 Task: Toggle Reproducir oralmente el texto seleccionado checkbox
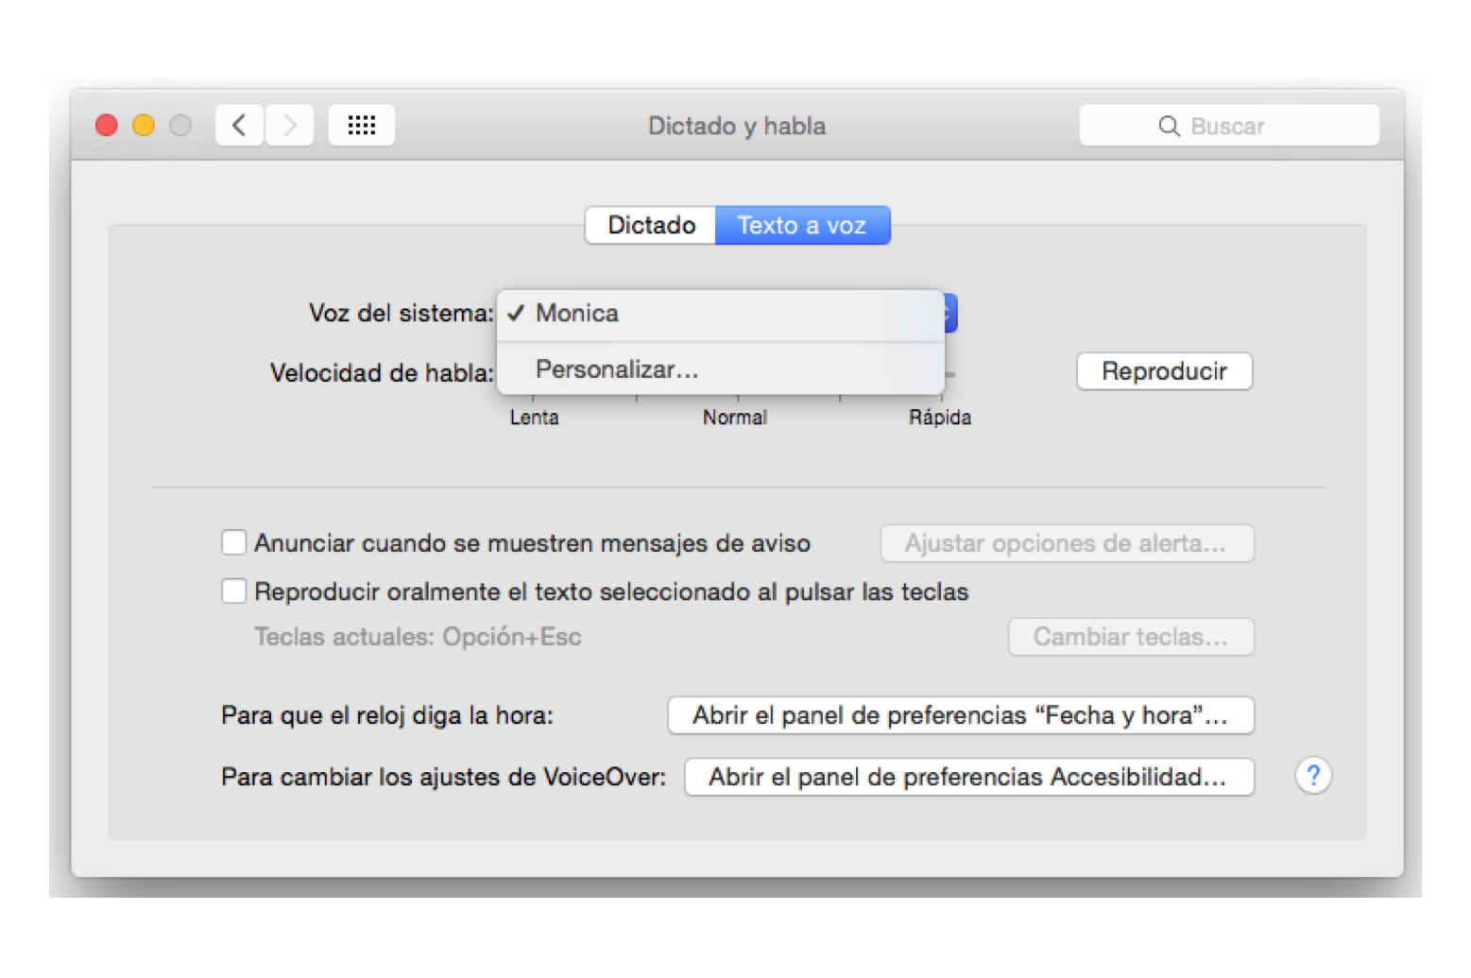pos(233,592)
